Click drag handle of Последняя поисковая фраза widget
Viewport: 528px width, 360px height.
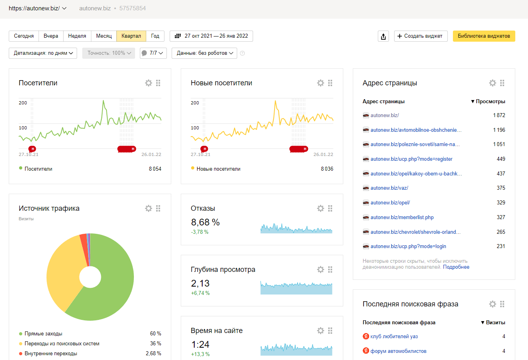[502, 304]
